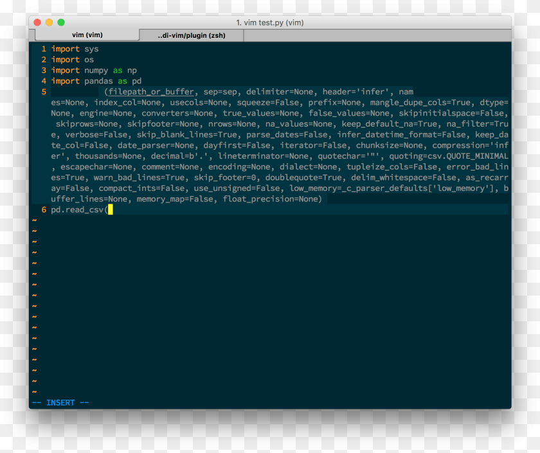The height and width of the screenshot is (453, 540).
Task: Click 'infer_datetime_format=False' parameter text
Action: tap(401, 134)
